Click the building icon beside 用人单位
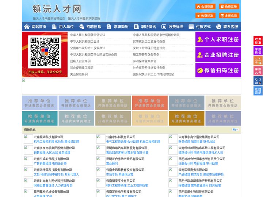Viewport: 263px width, 197px height. [x=54, y=27]
